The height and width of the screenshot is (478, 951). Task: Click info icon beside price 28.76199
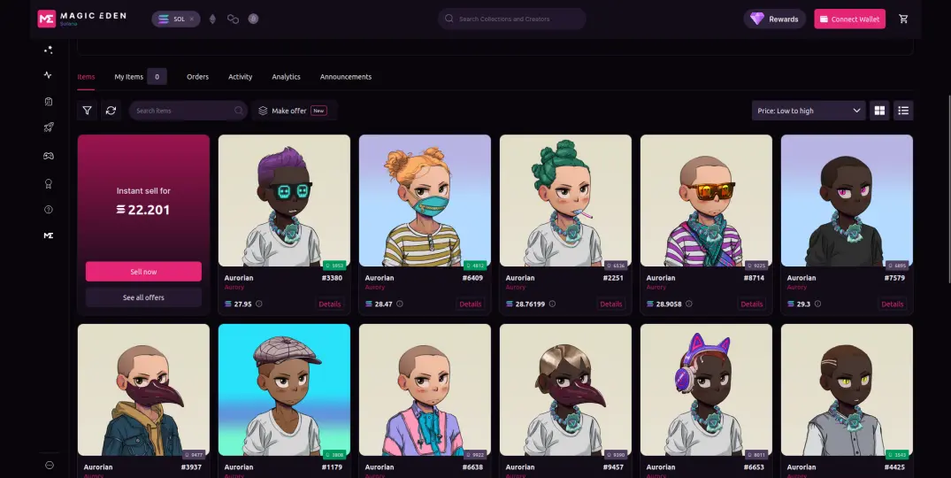pyautogui.click(x=552, y=304)
